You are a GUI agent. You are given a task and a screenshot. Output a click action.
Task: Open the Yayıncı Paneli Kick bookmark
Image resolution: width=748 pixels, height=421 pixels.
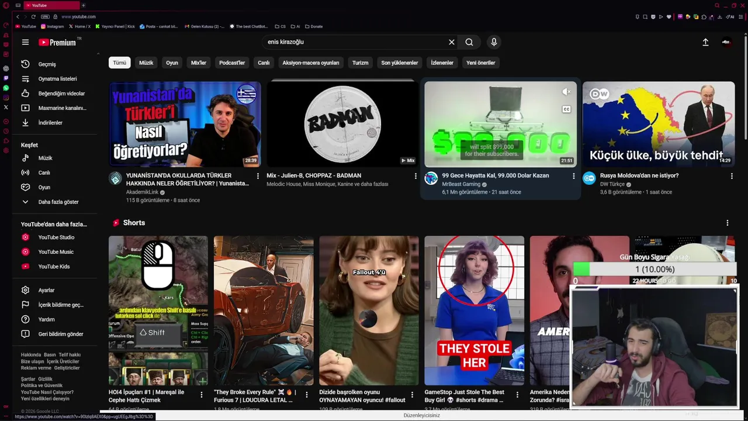[116, 26]
